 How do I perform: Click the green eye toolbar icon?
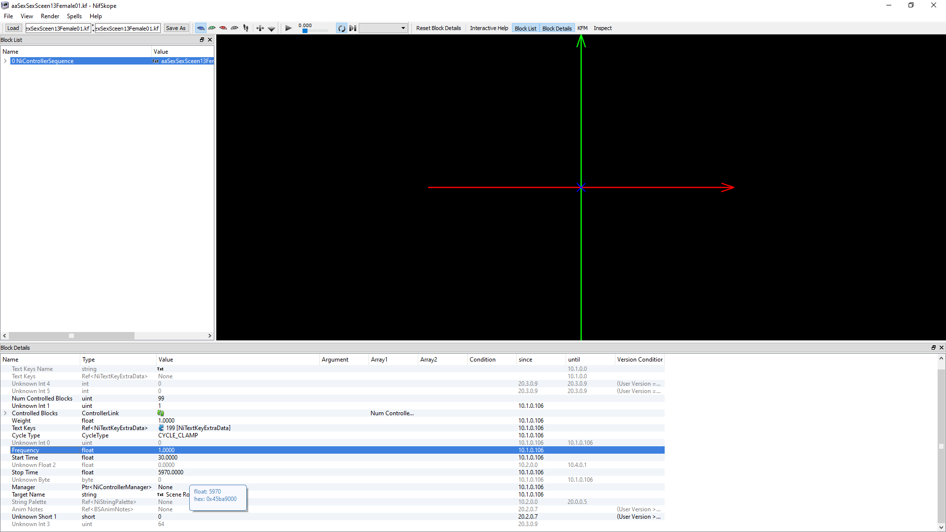[212, 28]
